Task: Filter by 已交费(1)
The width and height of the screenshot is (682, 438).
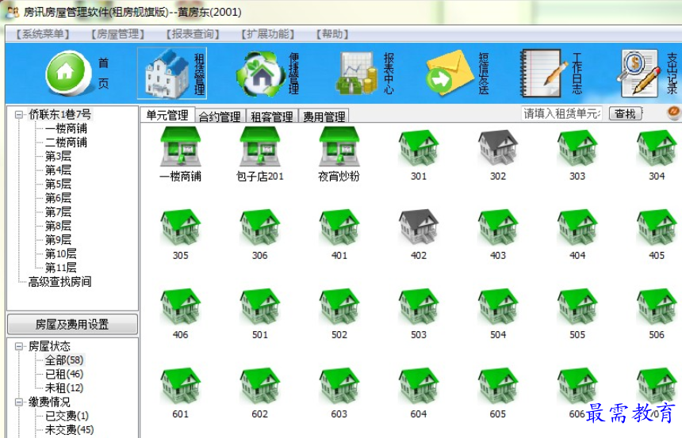Action: (67, 416)
